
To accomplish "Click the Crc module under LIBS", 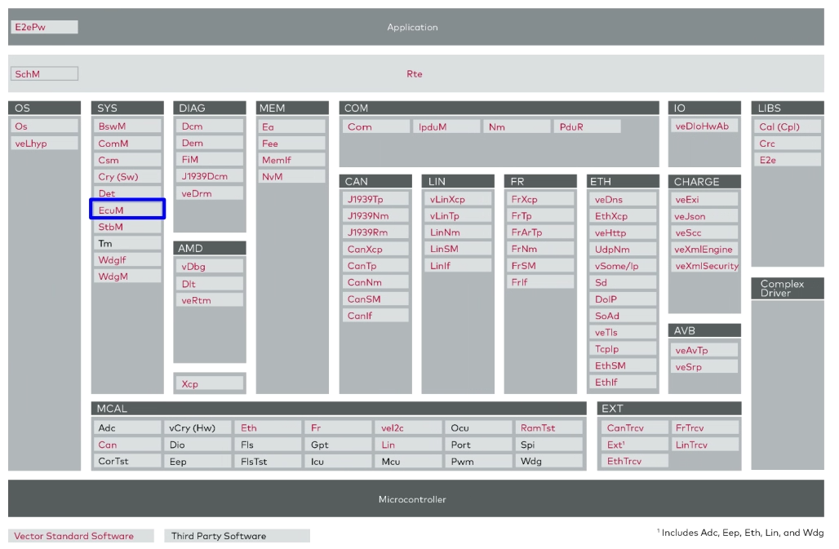I will pyautogui.click(x=788, y=144).
